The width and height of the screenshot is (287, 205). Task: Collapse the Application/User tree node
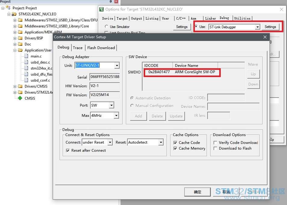pyautogui.click(x=15, y=50)
